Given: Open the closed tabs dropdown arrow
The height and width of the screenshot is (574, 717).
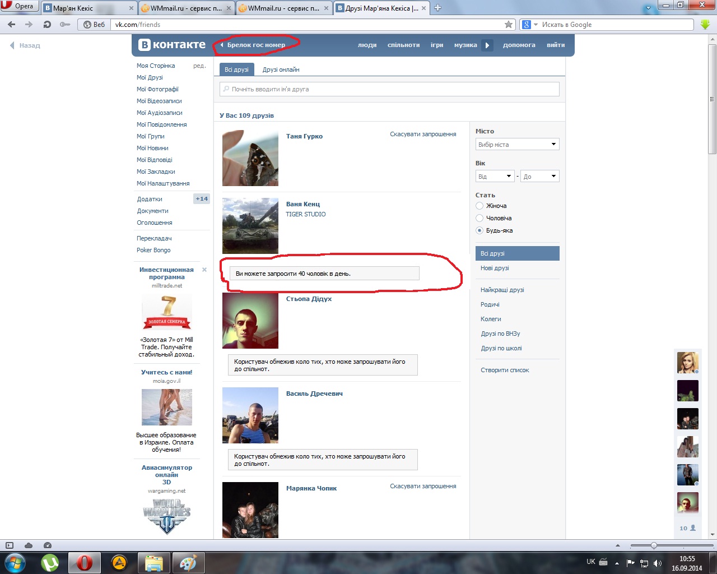Looking at the screenshot, I should [x=649, y=8].
